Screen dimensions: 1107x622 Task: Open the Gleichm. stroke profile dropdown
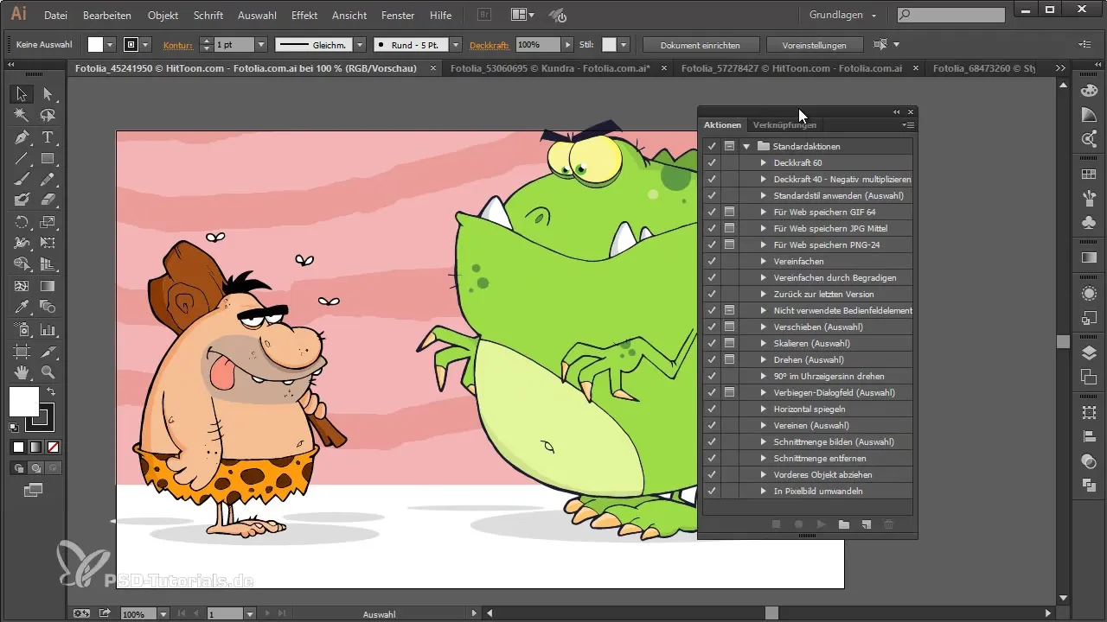(360, 44)
